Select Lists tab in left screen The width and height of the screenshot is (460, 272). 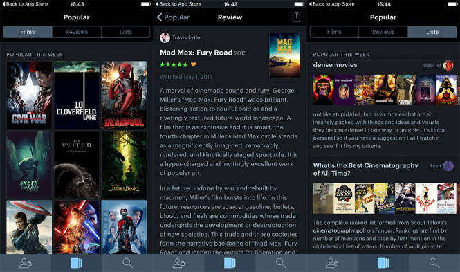click(x=126, y=32)
